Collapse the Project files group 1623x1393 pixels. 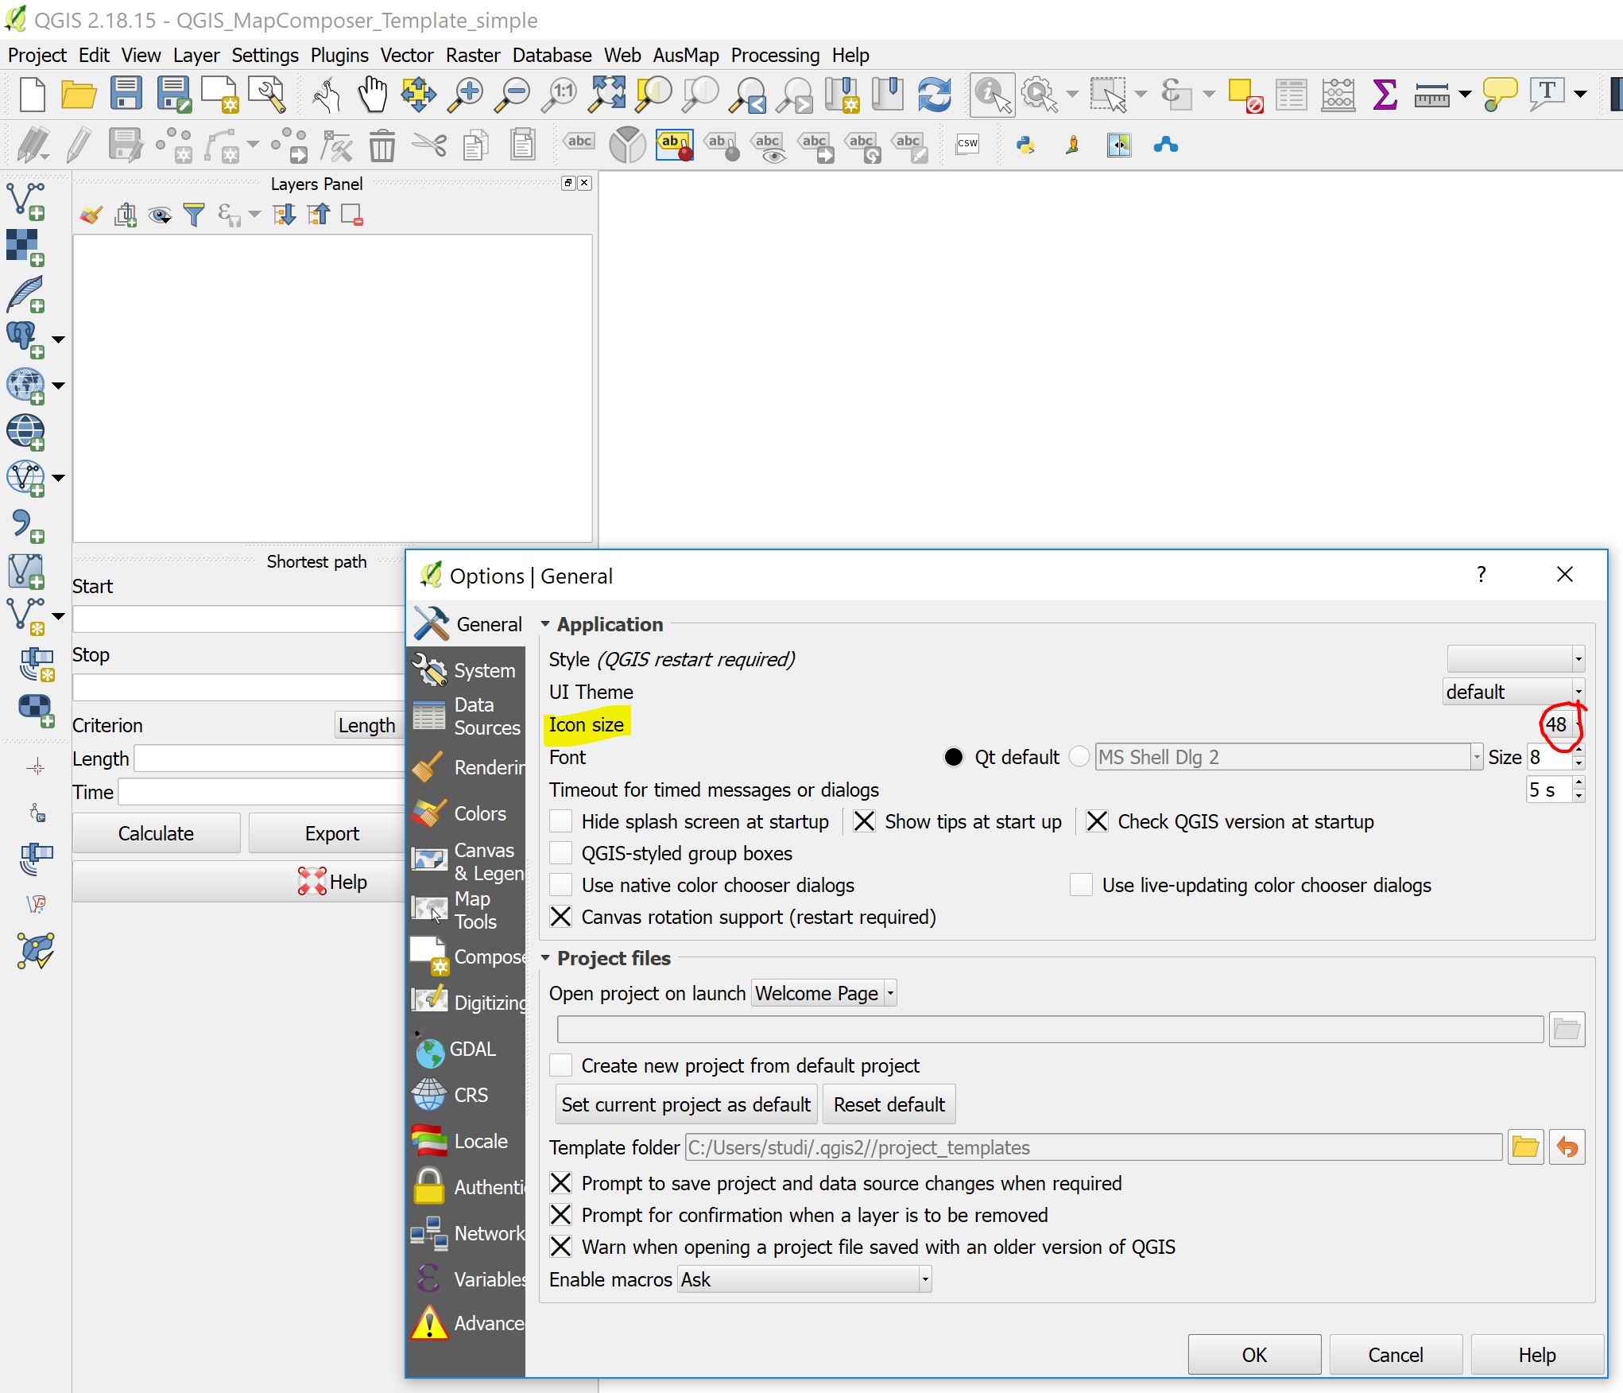[545, 958]
